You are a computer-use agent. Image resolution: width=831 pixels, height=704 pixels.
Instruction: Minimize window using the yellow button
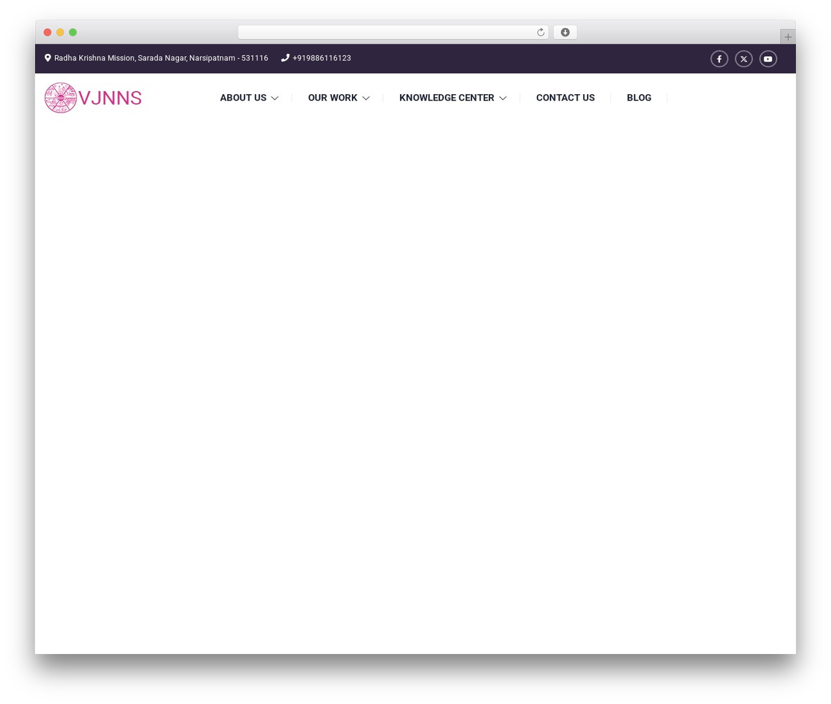(60, 32)
